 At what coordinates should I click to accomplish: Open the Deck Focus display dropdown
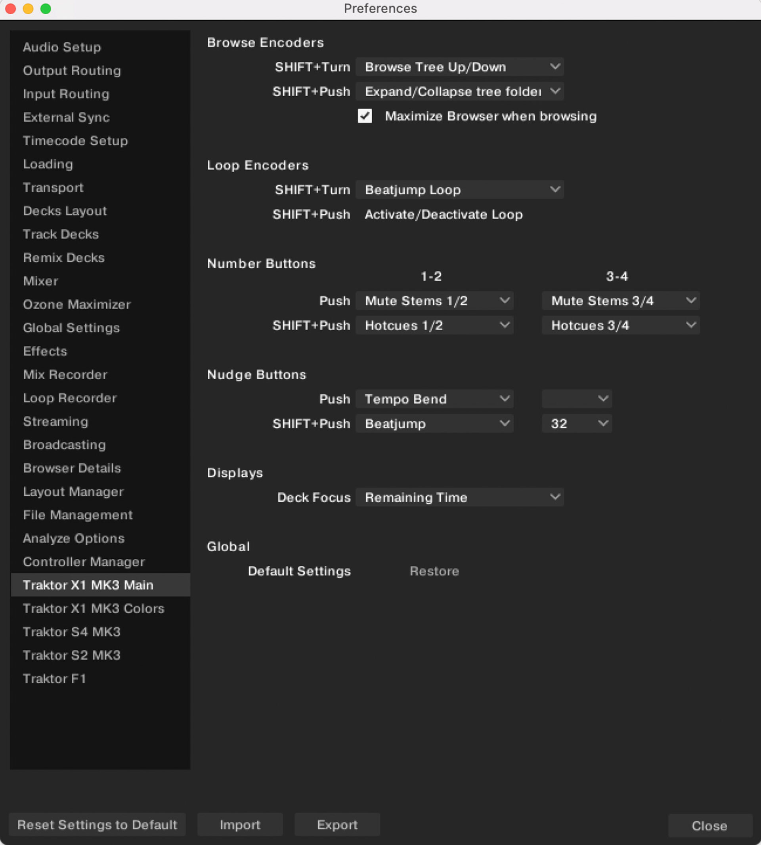(x=459, y=497)
